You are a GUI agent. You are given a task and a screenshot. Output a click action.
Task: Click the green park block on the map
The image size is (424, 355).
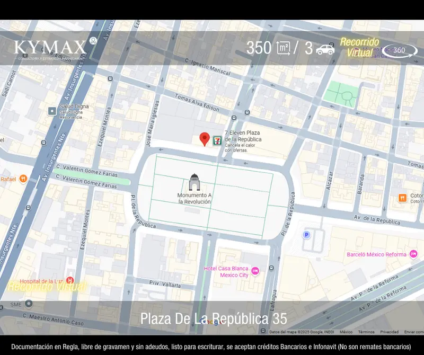click(x=341, y=94)
